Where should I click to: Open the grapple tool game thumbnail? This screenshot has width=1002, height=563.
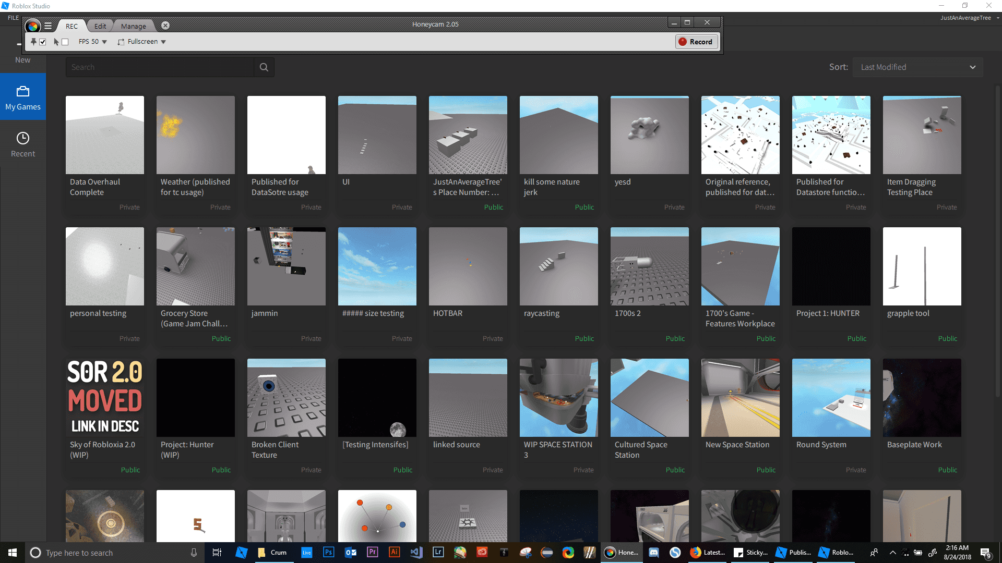(x=922, y=266)
